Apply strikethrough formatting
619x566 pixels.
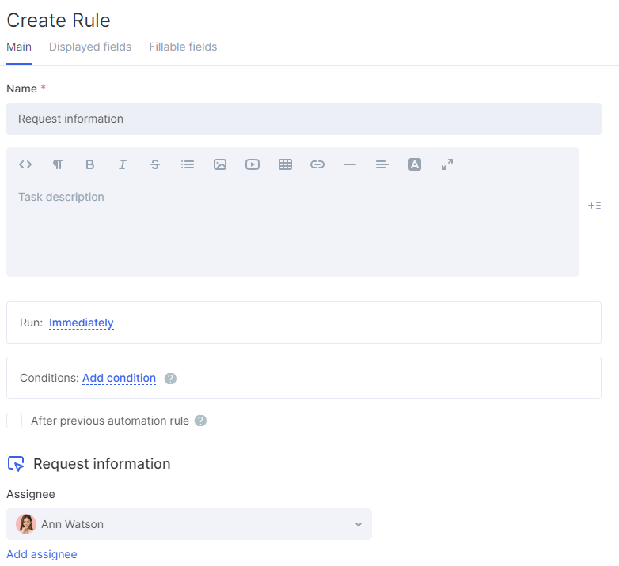coord(155,164)
